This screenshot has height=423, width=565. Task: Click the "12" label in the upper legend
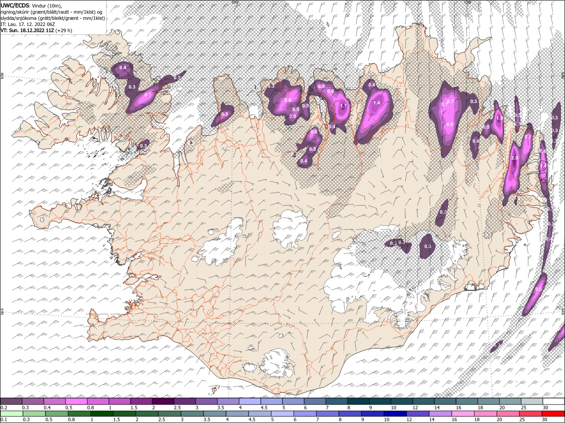tap(415, 408)
